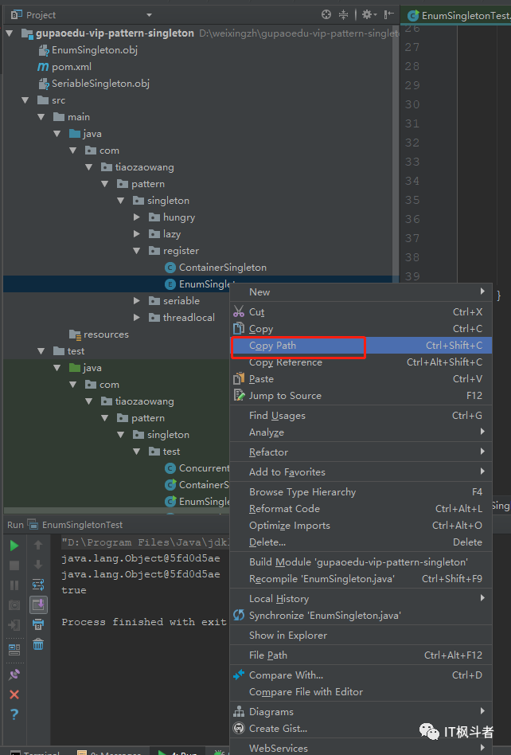The height and width of the screenshot is (755, 511).
Task: Switch to EnumSingletonTest editor tab
Action: [x=457, y=15]
